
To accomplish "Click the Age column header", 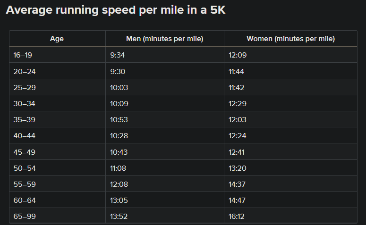I will [x=57, y=39].
